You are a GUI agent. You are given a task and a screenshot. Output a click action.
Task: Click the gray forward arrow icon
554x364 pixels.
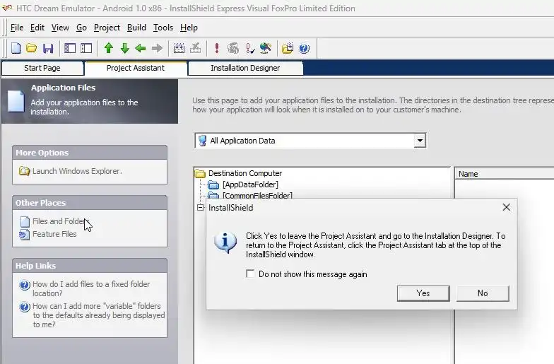pos(157,48)
